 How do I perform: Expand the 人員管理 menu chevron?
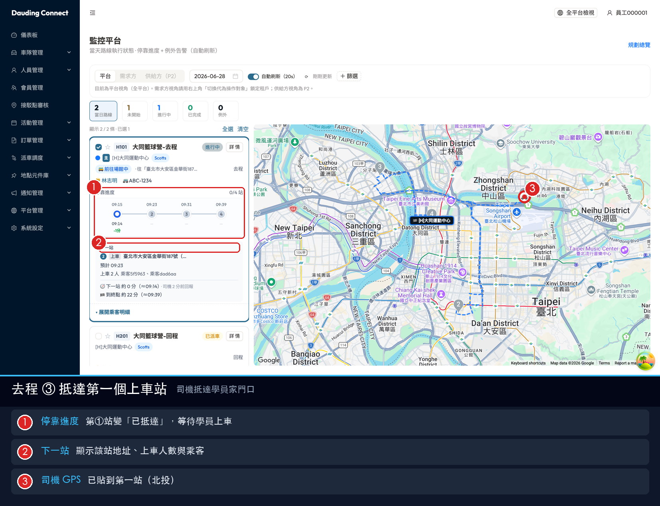click(x=69, y=70)
